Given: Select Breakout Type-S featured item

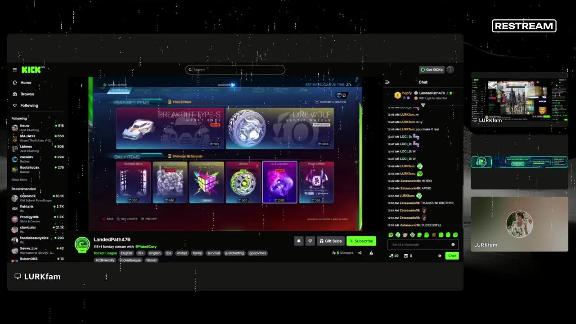Looking at the screenshot, I should pos(170,129).
